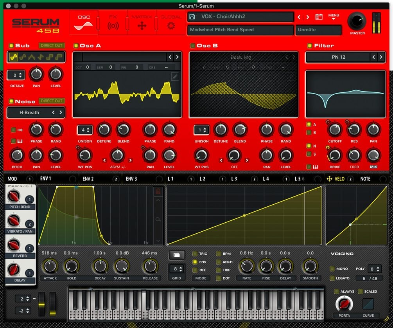This screenshot has width=393, height=328.
Task: Click the filter CUTOFF knob
Action: 335,130
